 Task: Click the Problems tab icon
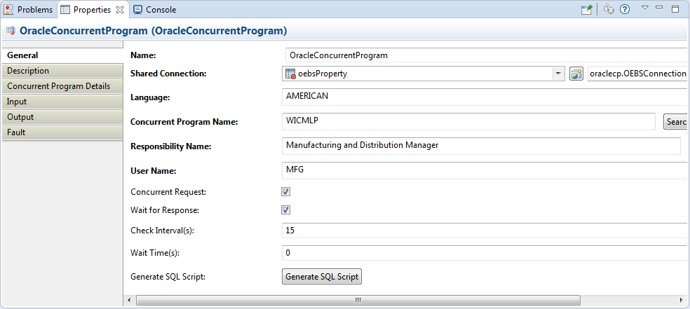pos(9,10)
